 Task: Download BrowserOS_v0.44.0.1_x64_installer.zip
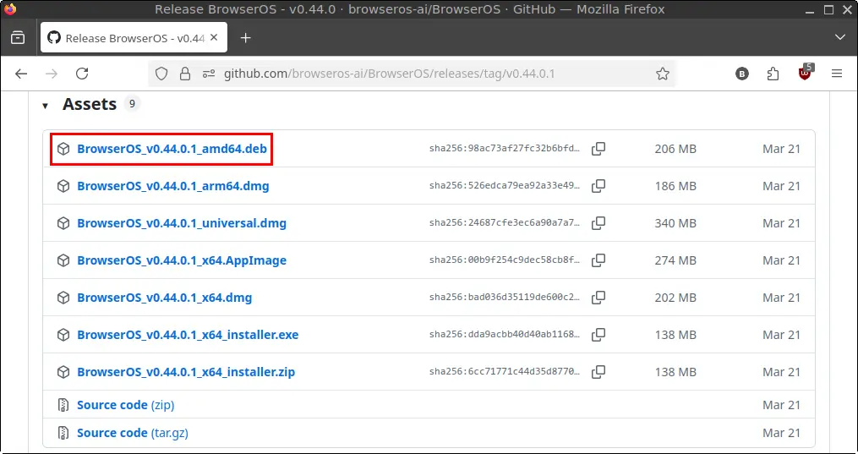tap(186, 372)
